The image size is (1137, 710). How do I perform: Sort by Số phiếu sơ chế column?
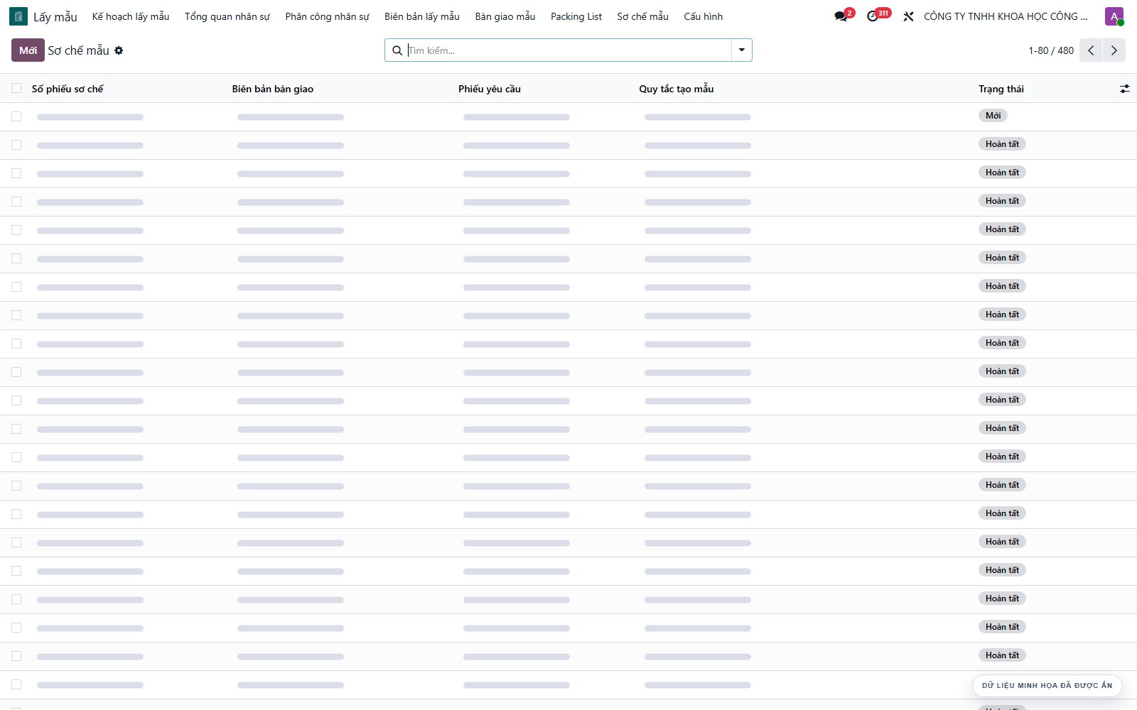[x=68, y=89]
